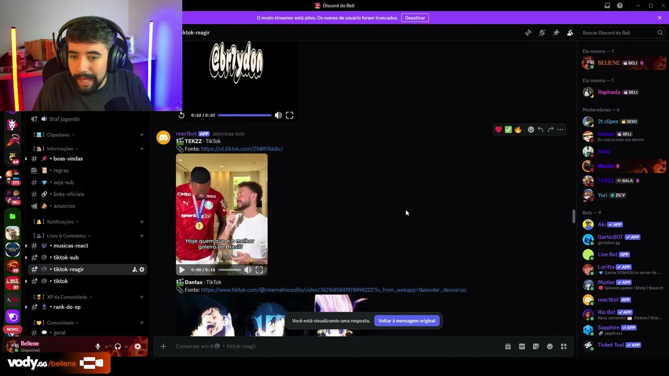Toggle channel notification bell in header
Screen dimensions: 669x376
point(542,32)
